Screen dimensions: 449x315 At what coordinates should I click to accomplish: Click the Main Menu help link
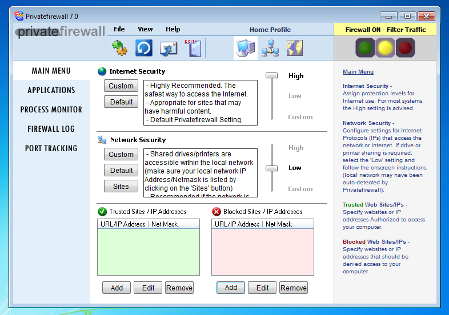click(x=358, y=72)
